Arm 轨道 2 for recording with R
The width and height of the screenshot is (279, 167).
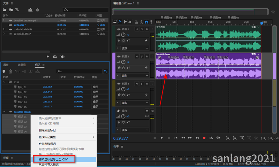[x=147, y=56]
